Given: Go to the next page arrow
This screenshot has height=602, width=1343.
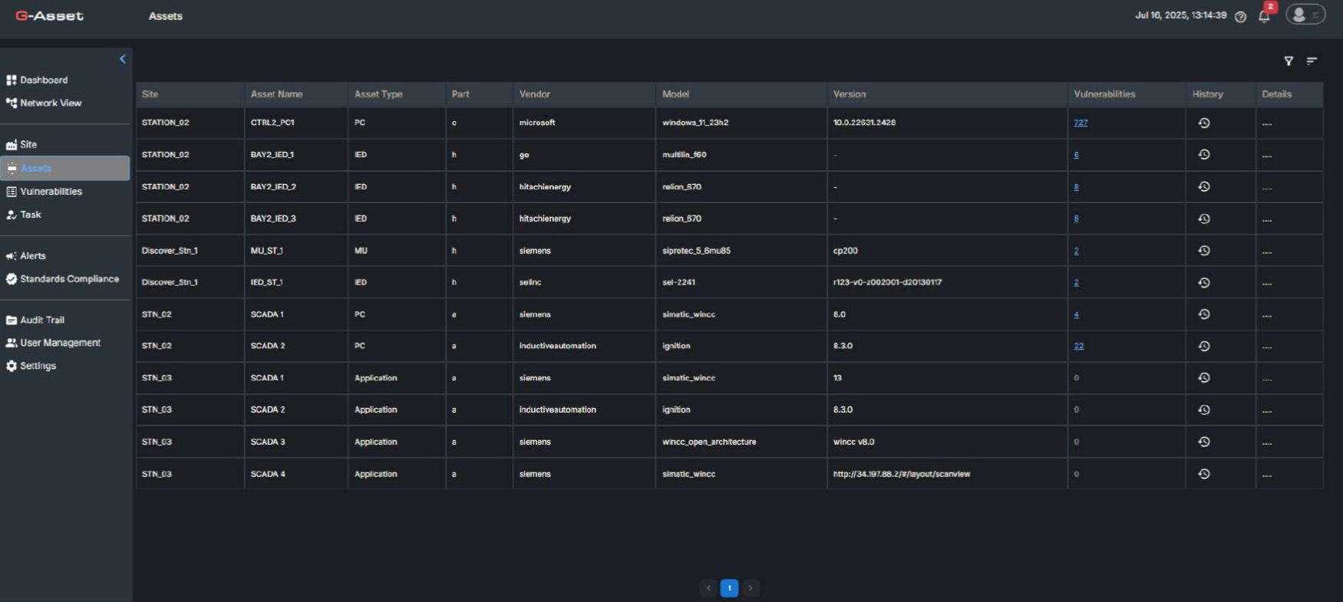Looking at the screenshot, I should coord(751,588).
